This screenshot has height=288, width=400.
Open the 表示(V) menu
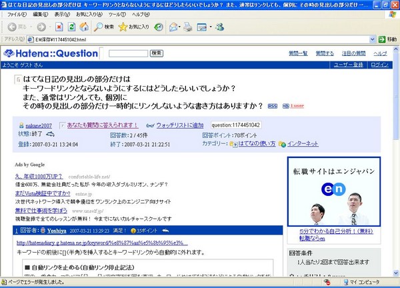62,15
